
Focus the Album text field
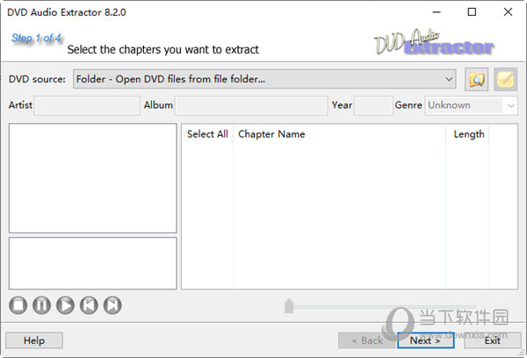click(251, 105)
